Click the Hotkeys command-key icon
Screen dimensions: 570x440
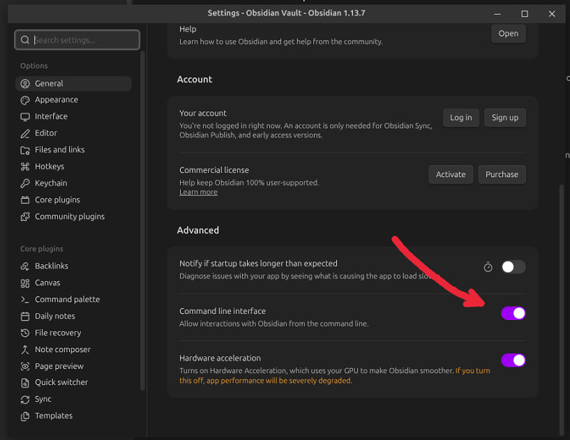tap(25, 167)
